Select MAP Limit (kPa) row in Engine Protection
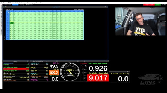 (39, 65)
